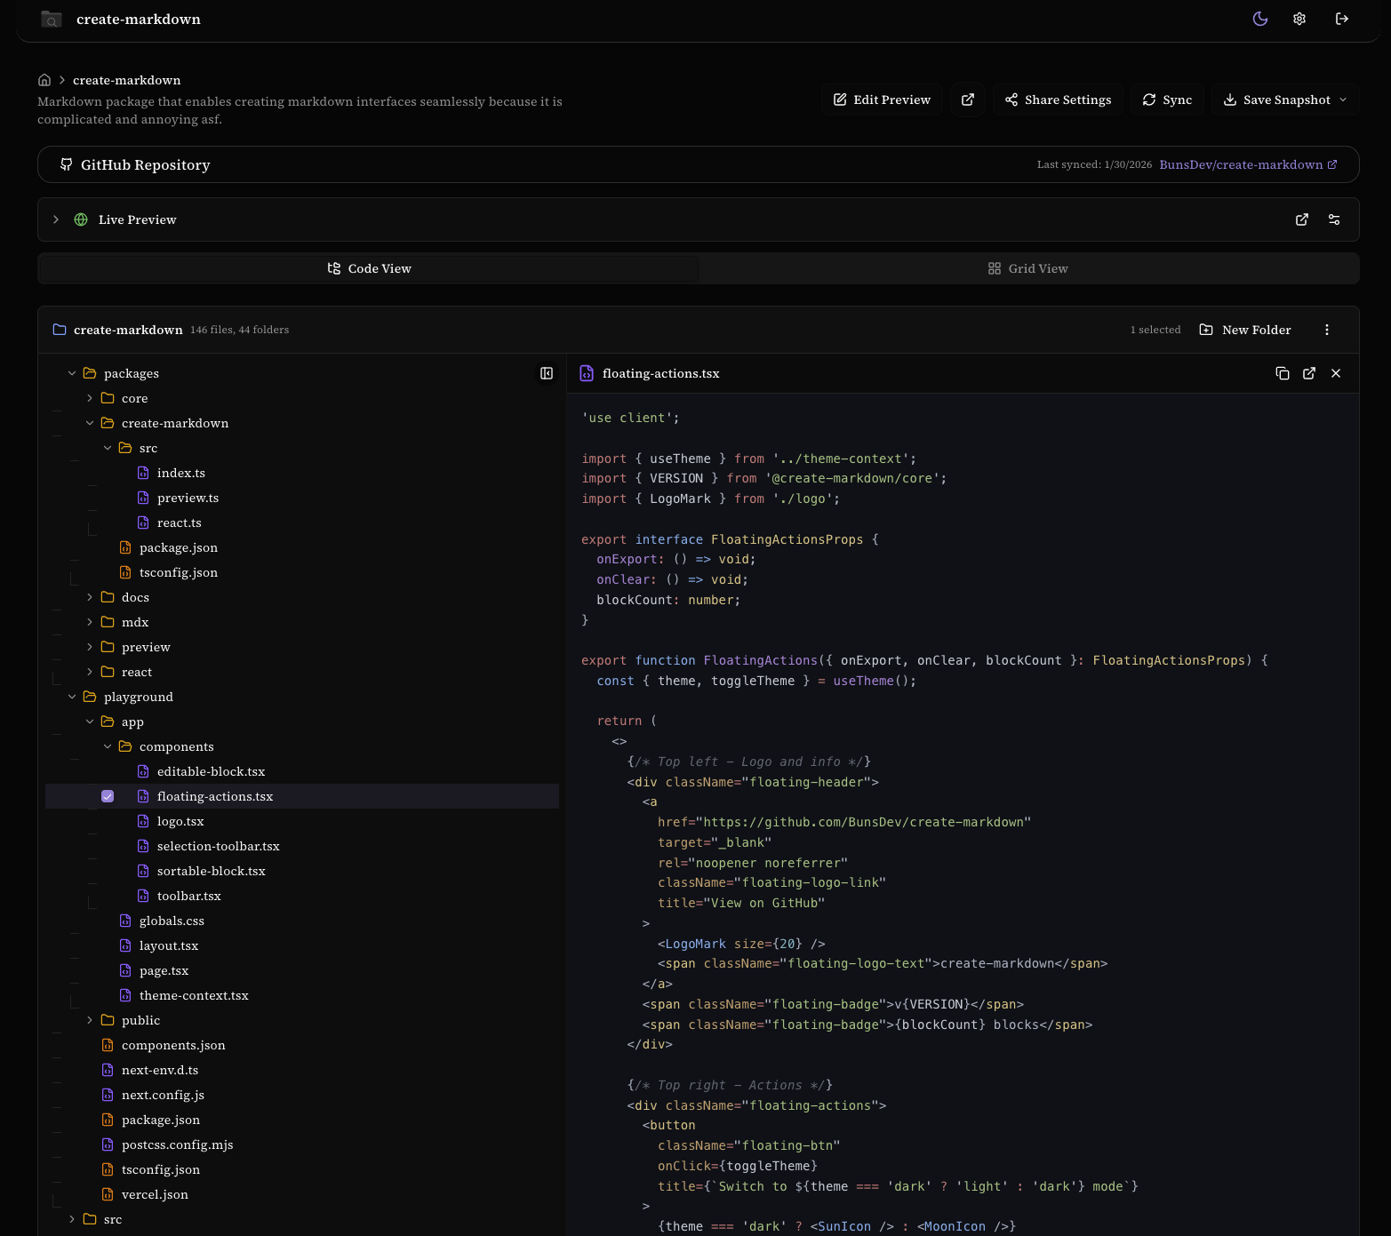Screen dimensions: 1391x1236
Task: Open the Save Snapshot dropdown arrow
Action: click(x=1343, y=100)
